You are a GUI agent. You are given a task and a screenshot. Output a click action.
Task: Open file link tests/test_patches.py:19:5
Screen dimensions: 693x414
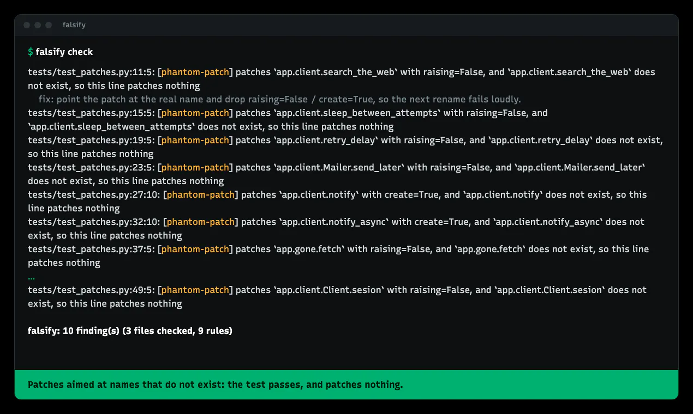91,140
